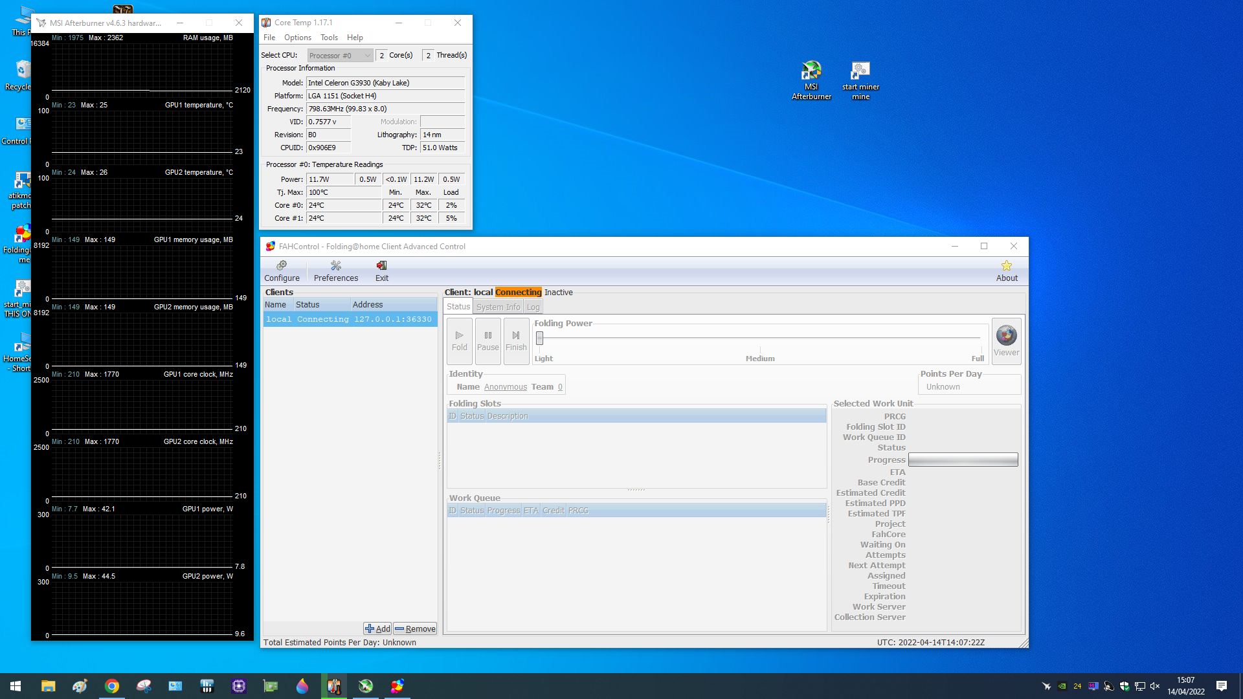This screenshot has height=699, width=1243.
Task: Open the CPU-Z chip icon on taskbar
Action: coord(239,686)
